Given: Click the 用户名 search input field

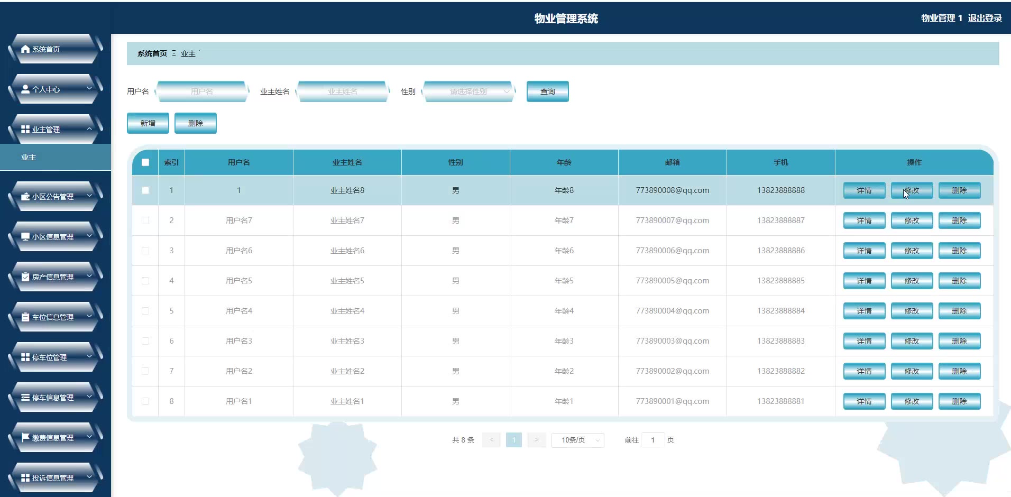Looking at the screenshot, I should click(201, 91).
